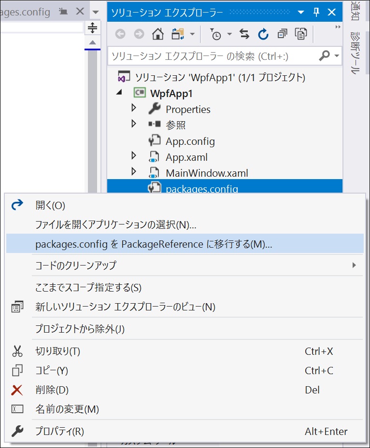The height and width of the screenshot is (448, 370).
Task: Select the WpfApp1 C# project
Action: click(x=171, y=93)
